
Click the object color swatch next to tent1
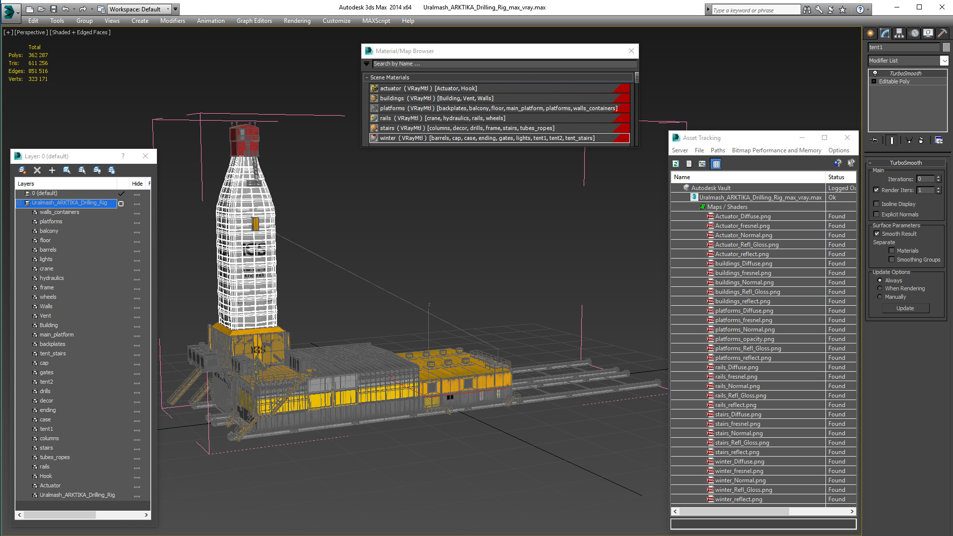946,47
